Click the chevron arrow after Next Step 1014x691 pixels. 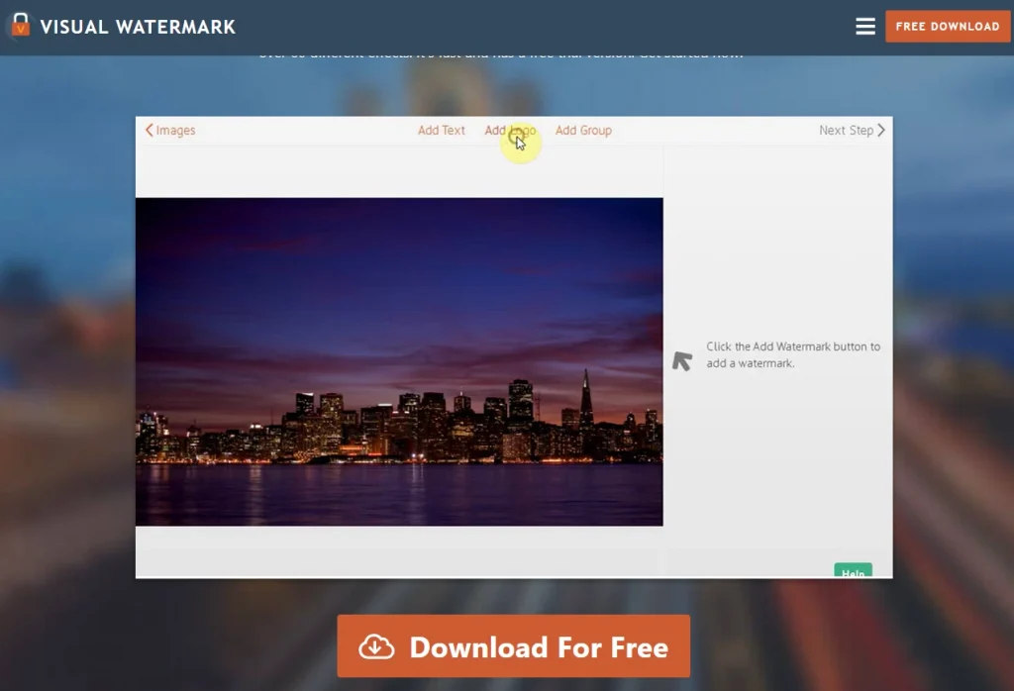pos(881,131)
